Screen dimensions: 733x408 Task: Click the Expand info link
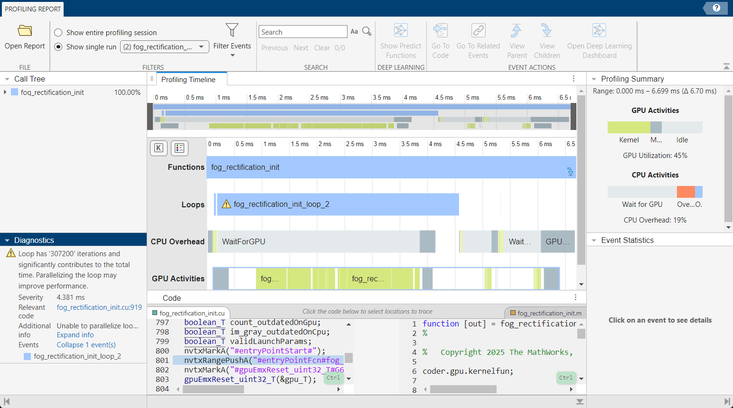(x=75, y=335)
